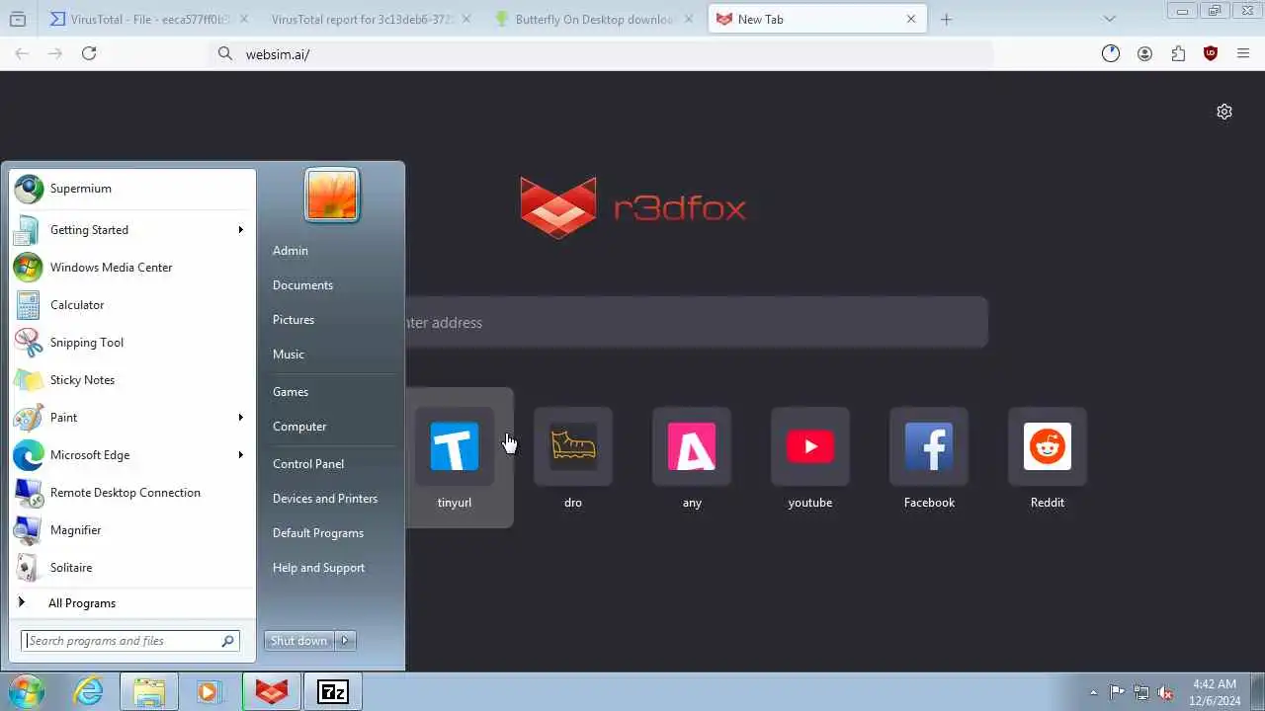This screenshot has width=1265, height=711.
Task: Open a new browser tab
Action: (946, 19)
